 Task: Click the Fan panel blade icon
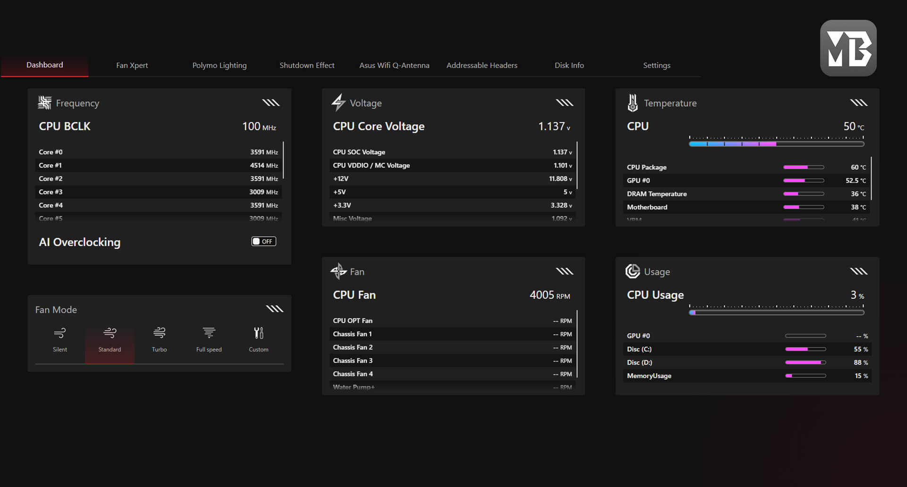point(338,271)
